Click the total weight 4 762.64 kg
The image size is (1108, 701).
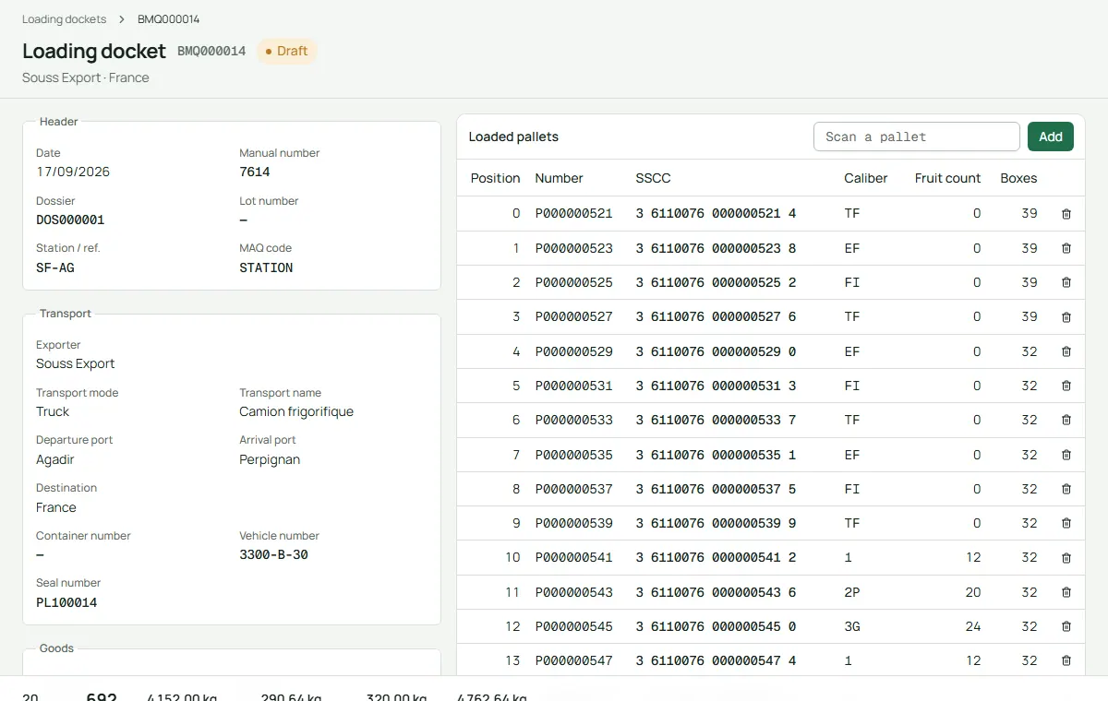[492, 696]
